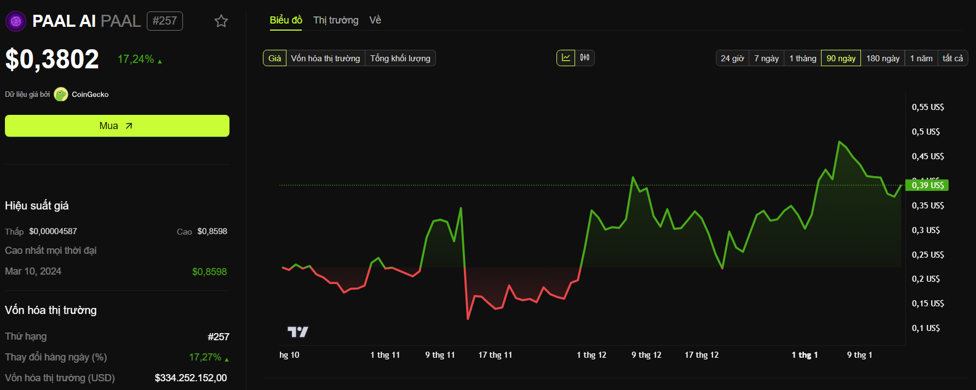Select Tổng khối lượng chart toggle
This screenshot has width=976, height=390.
(x=400, y=59)
